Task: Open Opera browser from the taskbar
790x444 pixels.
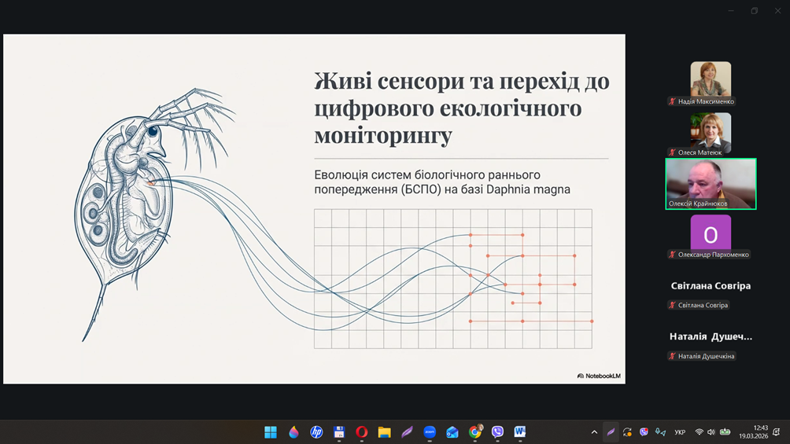Action: tap(362, 431)
